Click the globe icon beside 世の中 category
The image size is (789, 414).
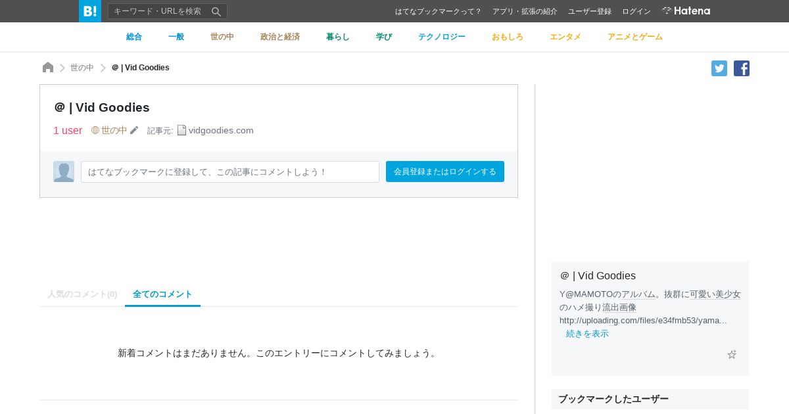tap(95, 130)
